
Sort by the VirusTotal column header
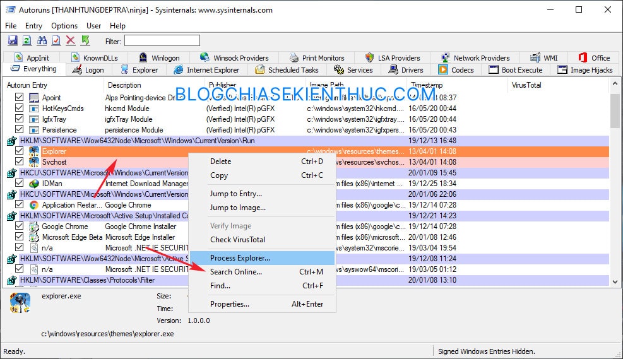(x=558, y=85)
